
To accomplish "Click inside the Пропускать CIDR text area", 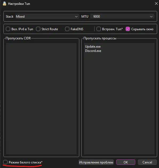I will coord(41,99).
